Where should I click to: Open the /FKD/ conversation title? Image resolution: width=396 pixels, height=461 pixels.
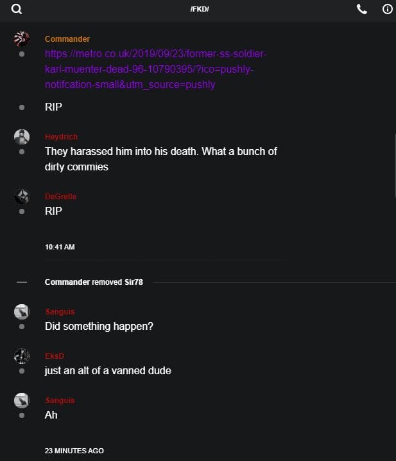[x=200, y=9]
